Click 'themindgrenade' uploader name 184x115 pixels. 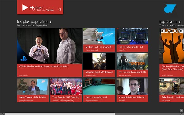tap(92, 50)
